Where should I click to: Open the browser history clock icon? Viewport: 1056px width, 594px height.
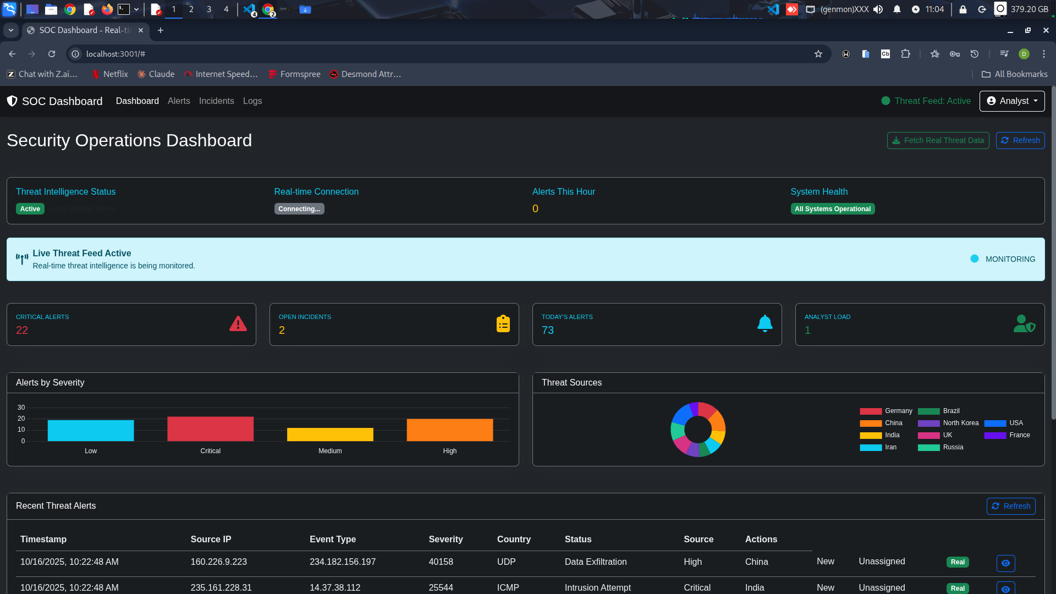click(x=975, y=54)
